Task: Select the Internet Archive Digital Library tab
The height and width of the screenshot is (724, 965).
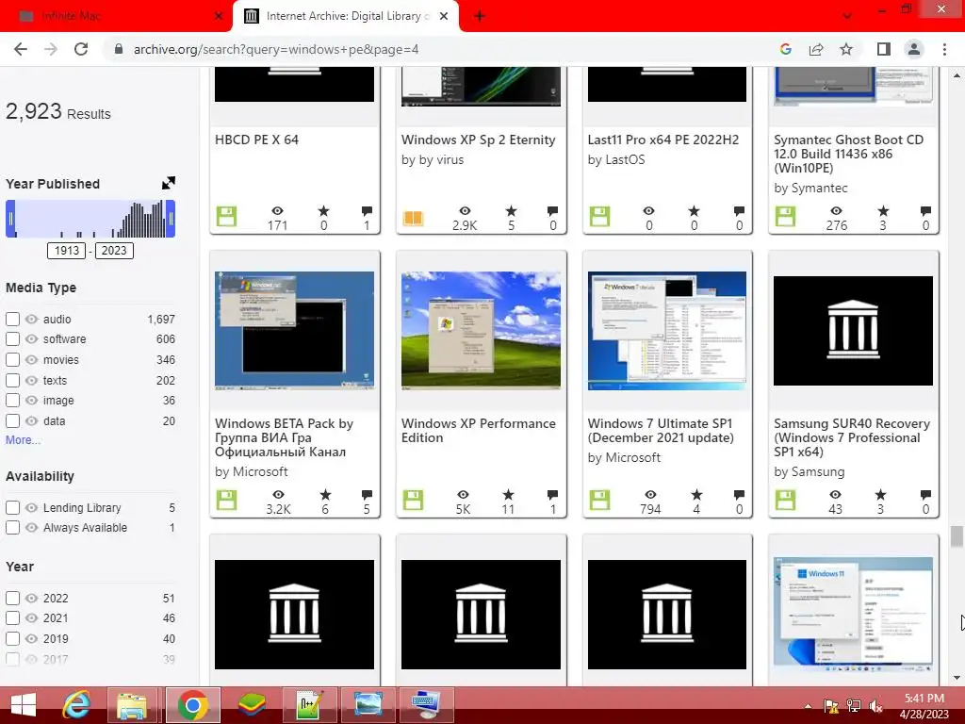Action: pyautogui.click(x=345, y=16)
